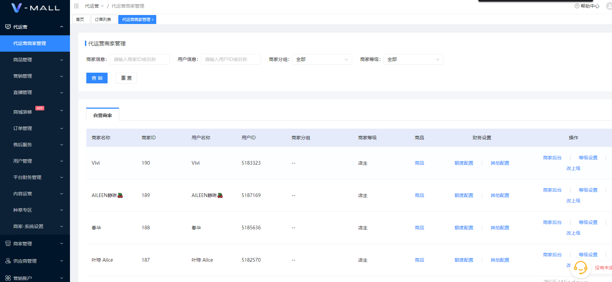Switch to the 订单列表 tab
The width and height of the screenshot is (612, 282).
(104, 19)
